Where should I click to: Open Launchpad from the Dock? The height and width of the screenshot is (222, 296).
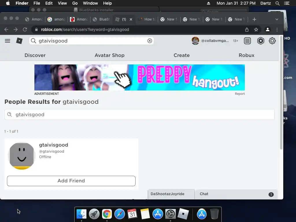click(x=94, y=214)
